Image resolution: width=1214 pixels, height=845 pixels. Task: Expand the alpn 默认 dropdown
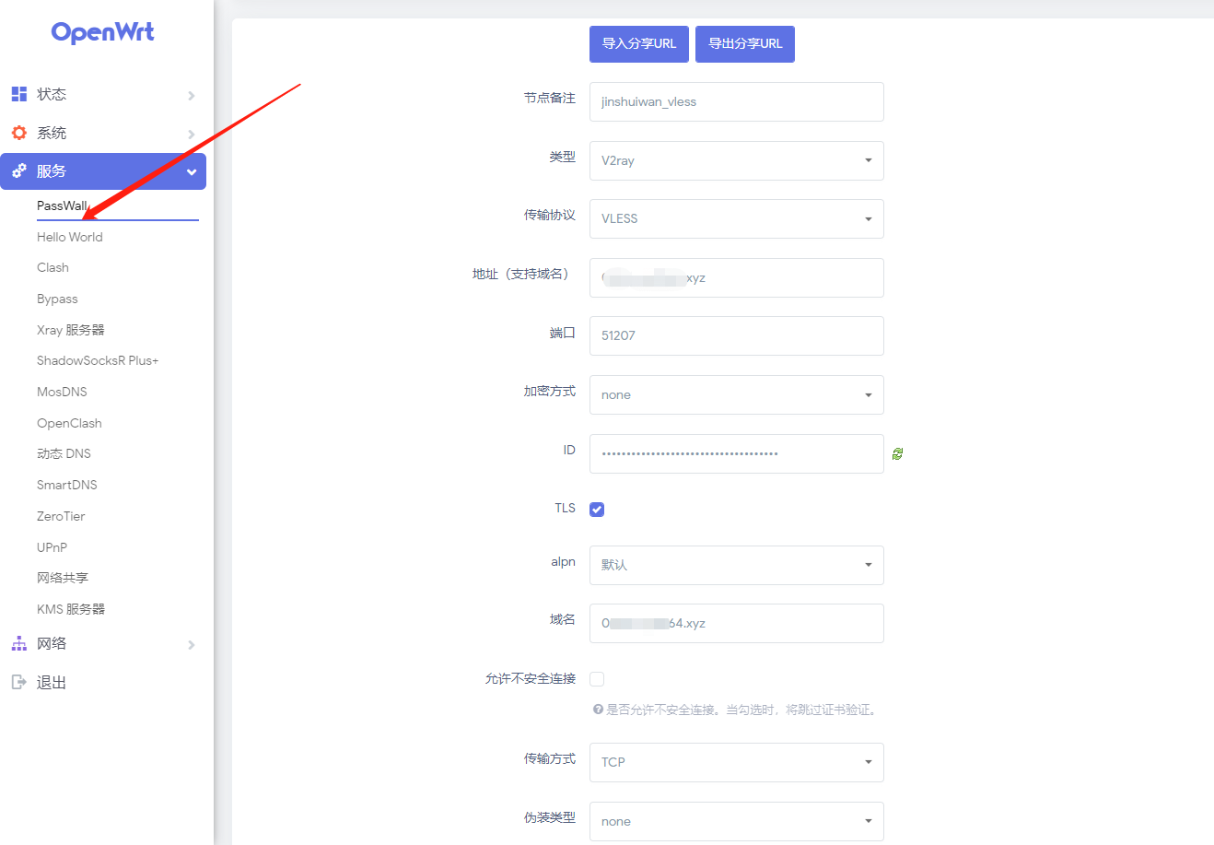[x=736, y=565]
